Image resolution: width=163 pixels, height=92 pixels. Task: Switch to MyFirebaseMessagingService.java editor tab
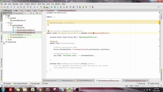pyautogui.click(x=136, y=80)
